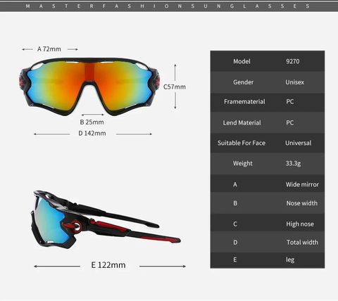This screenshot has height=301, width=338.
Task: Click the E 122mm leg length label
Action: (x=108, y=265)
